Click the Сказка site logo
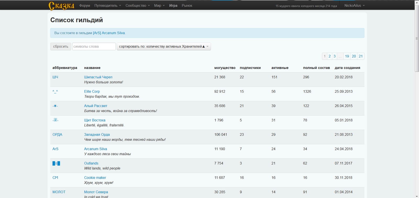Viewport: 419px width, 198px height. [61, 6]
